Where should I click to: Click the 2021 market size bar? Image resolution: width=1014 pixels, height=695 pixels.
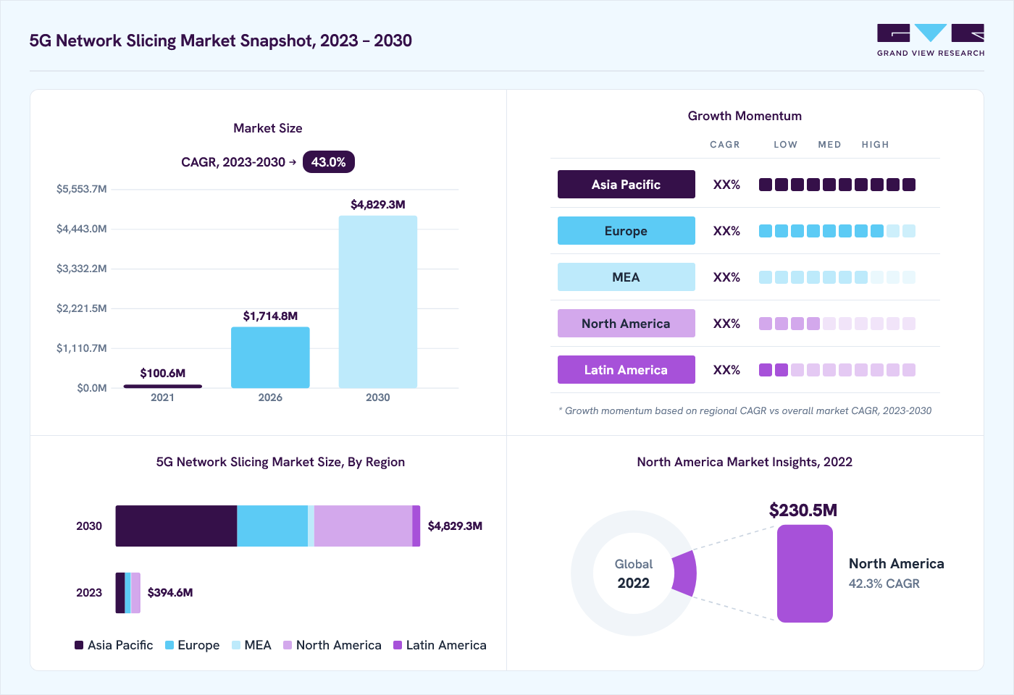pos(163,386)
